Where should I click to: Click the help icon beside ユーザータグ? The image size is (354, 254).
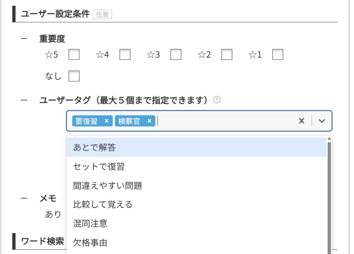(217, 100)
